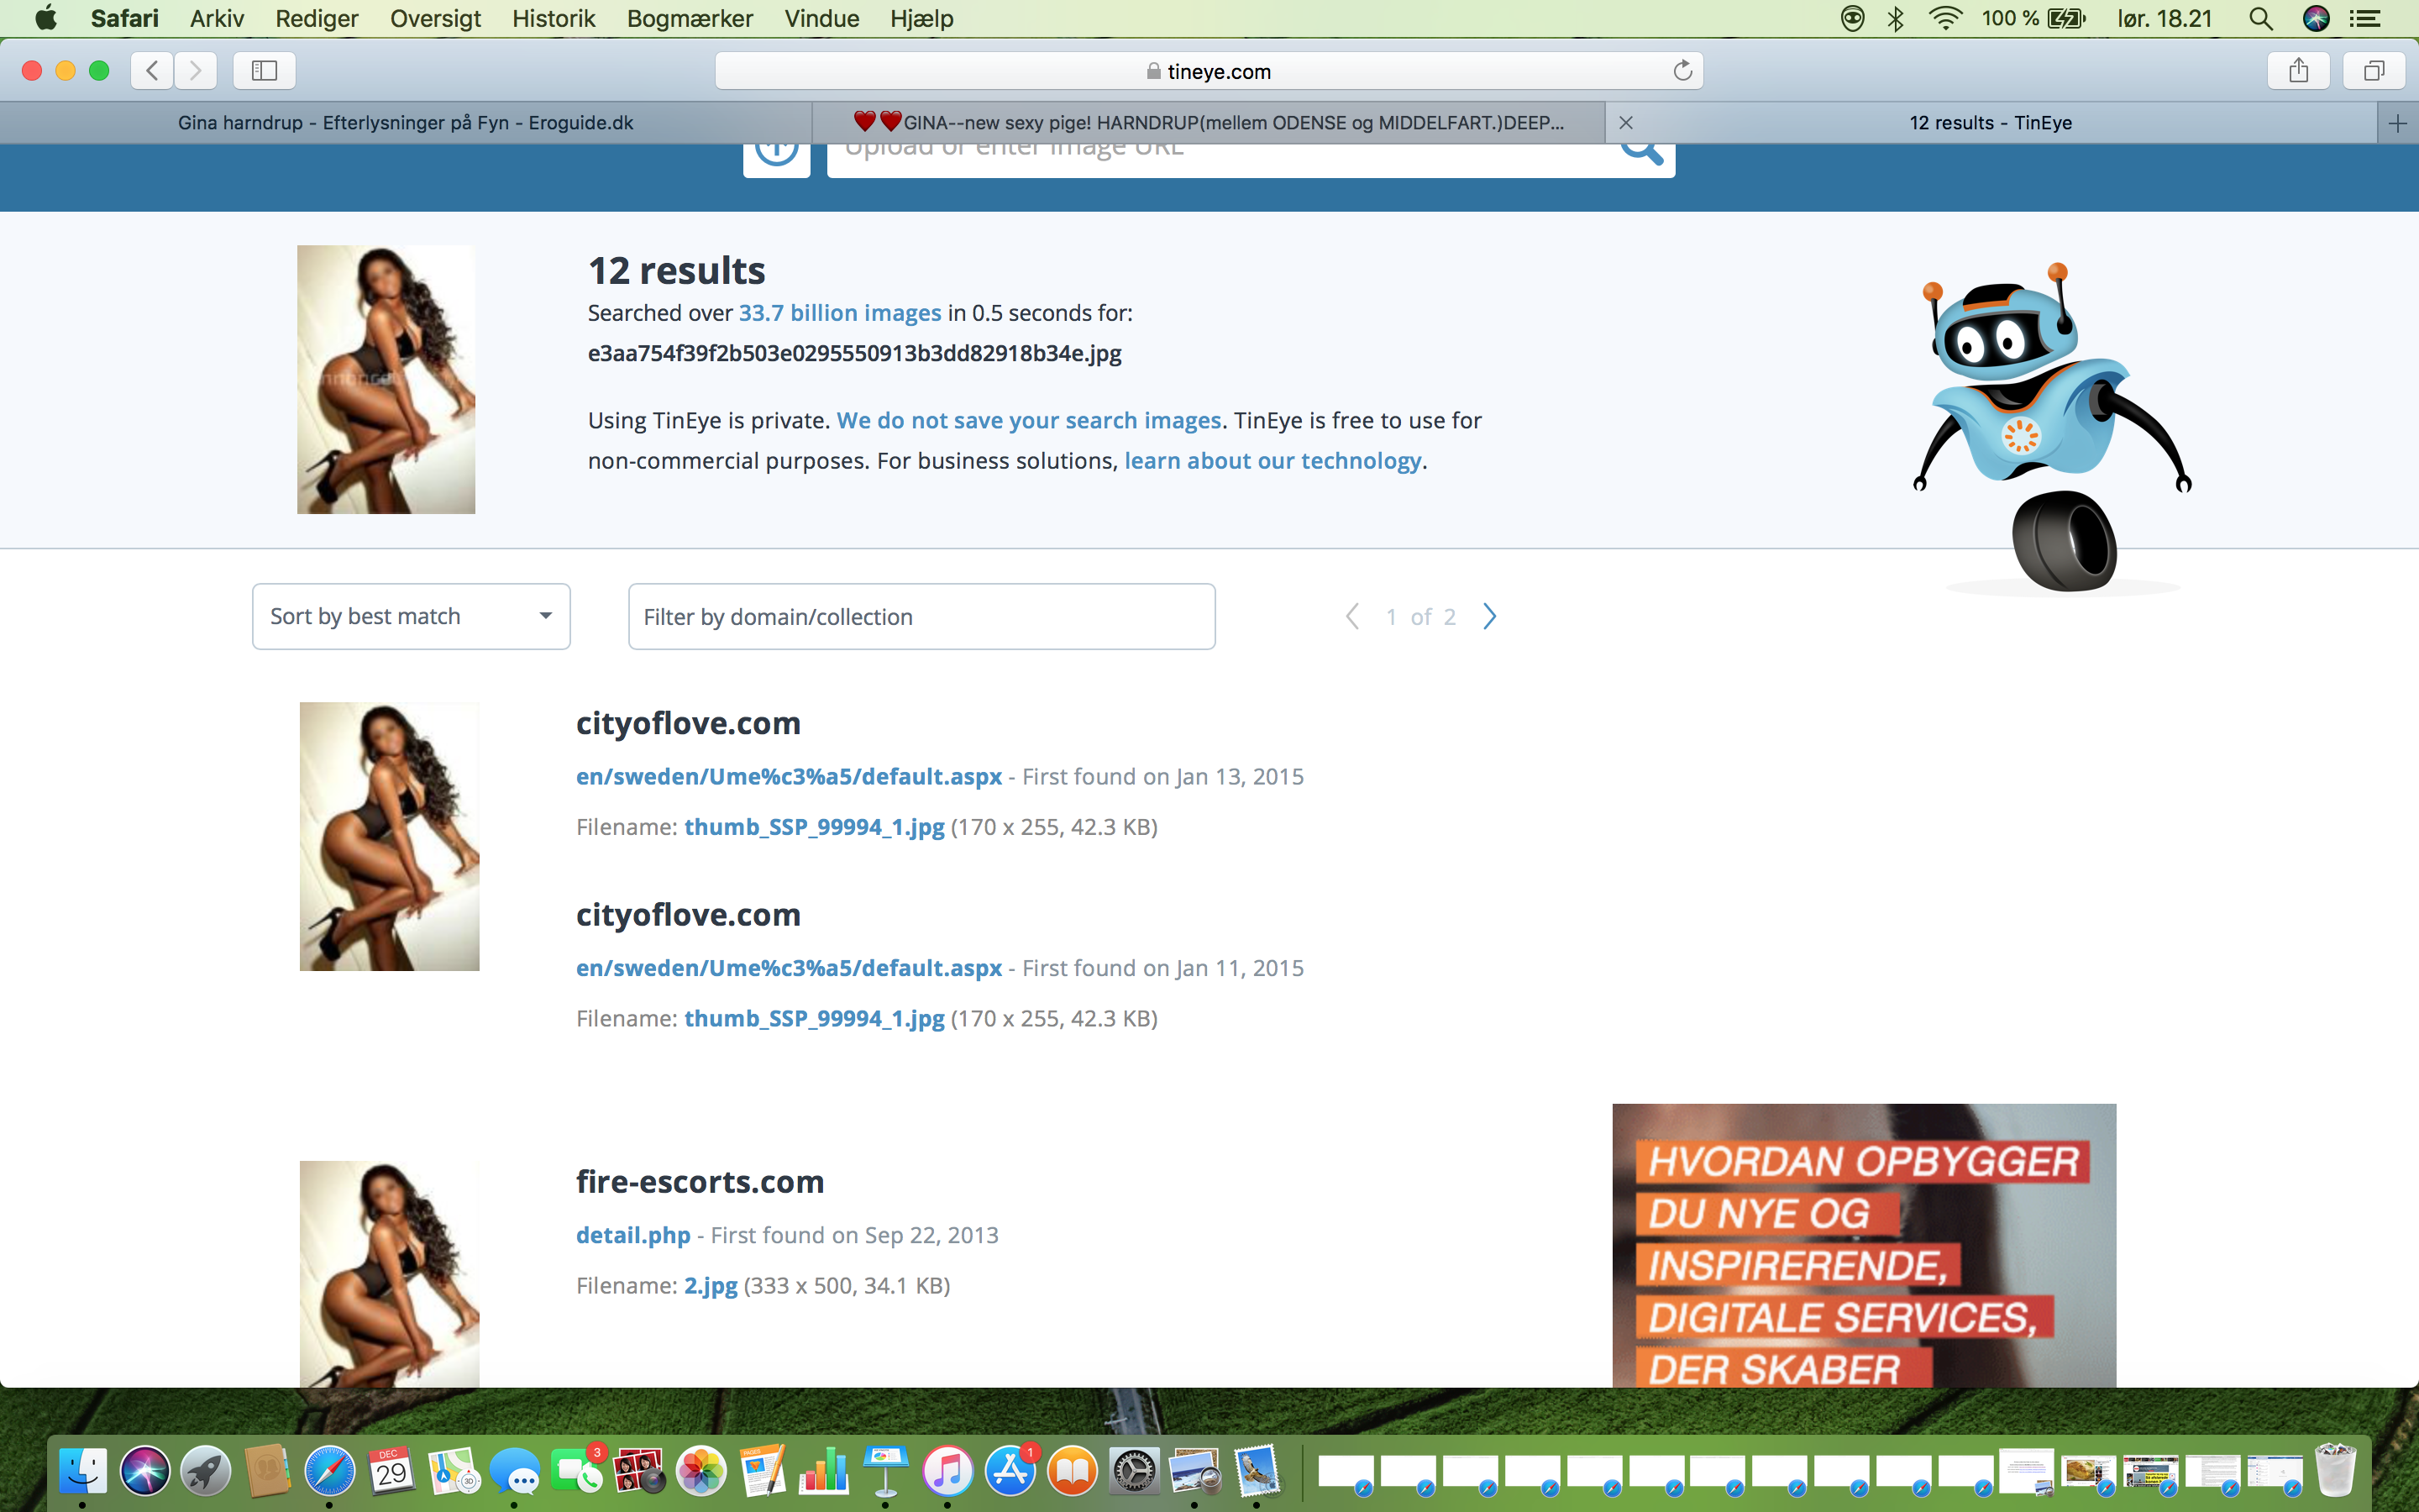2419x1512 pixels.
Task: Open the Jan 11, 2015 cityoflove default.aspx link
Action: click(789, 968)
